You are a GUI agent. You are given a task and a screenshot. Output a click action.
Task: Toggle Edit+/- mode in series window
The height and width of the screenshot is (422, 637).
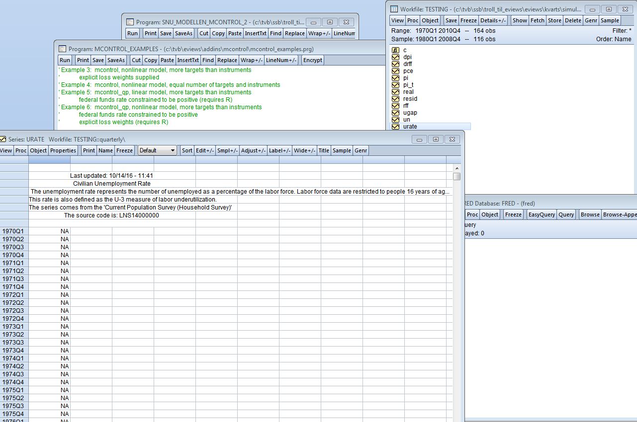click(205, 150)
